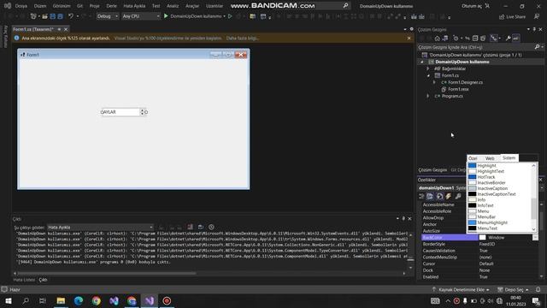Click Properties globe icon in Properties panel
Viewport: 547px width, 308px height.
439,196
